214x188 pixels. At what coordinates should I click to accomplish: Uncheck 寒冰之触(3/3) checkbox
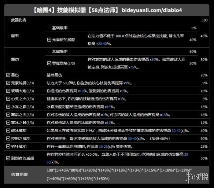(8, 122)
